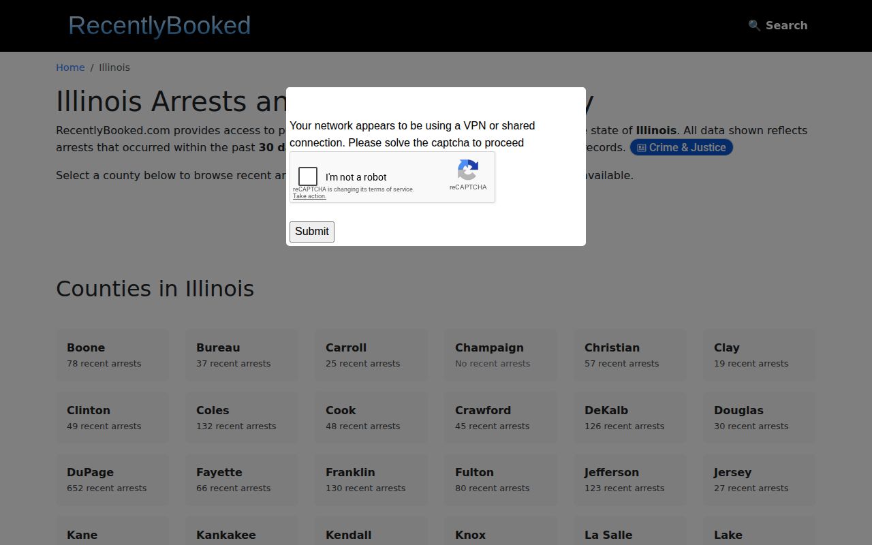Open Jersey county card

[x=760, y=480]
